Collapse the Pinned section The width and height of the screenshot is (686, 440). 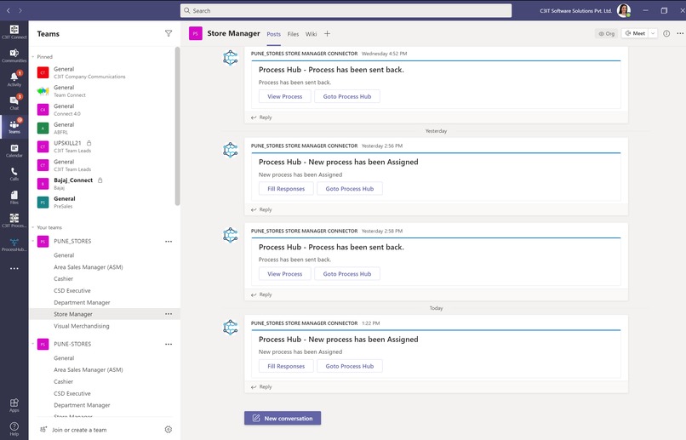click(33, 57)
